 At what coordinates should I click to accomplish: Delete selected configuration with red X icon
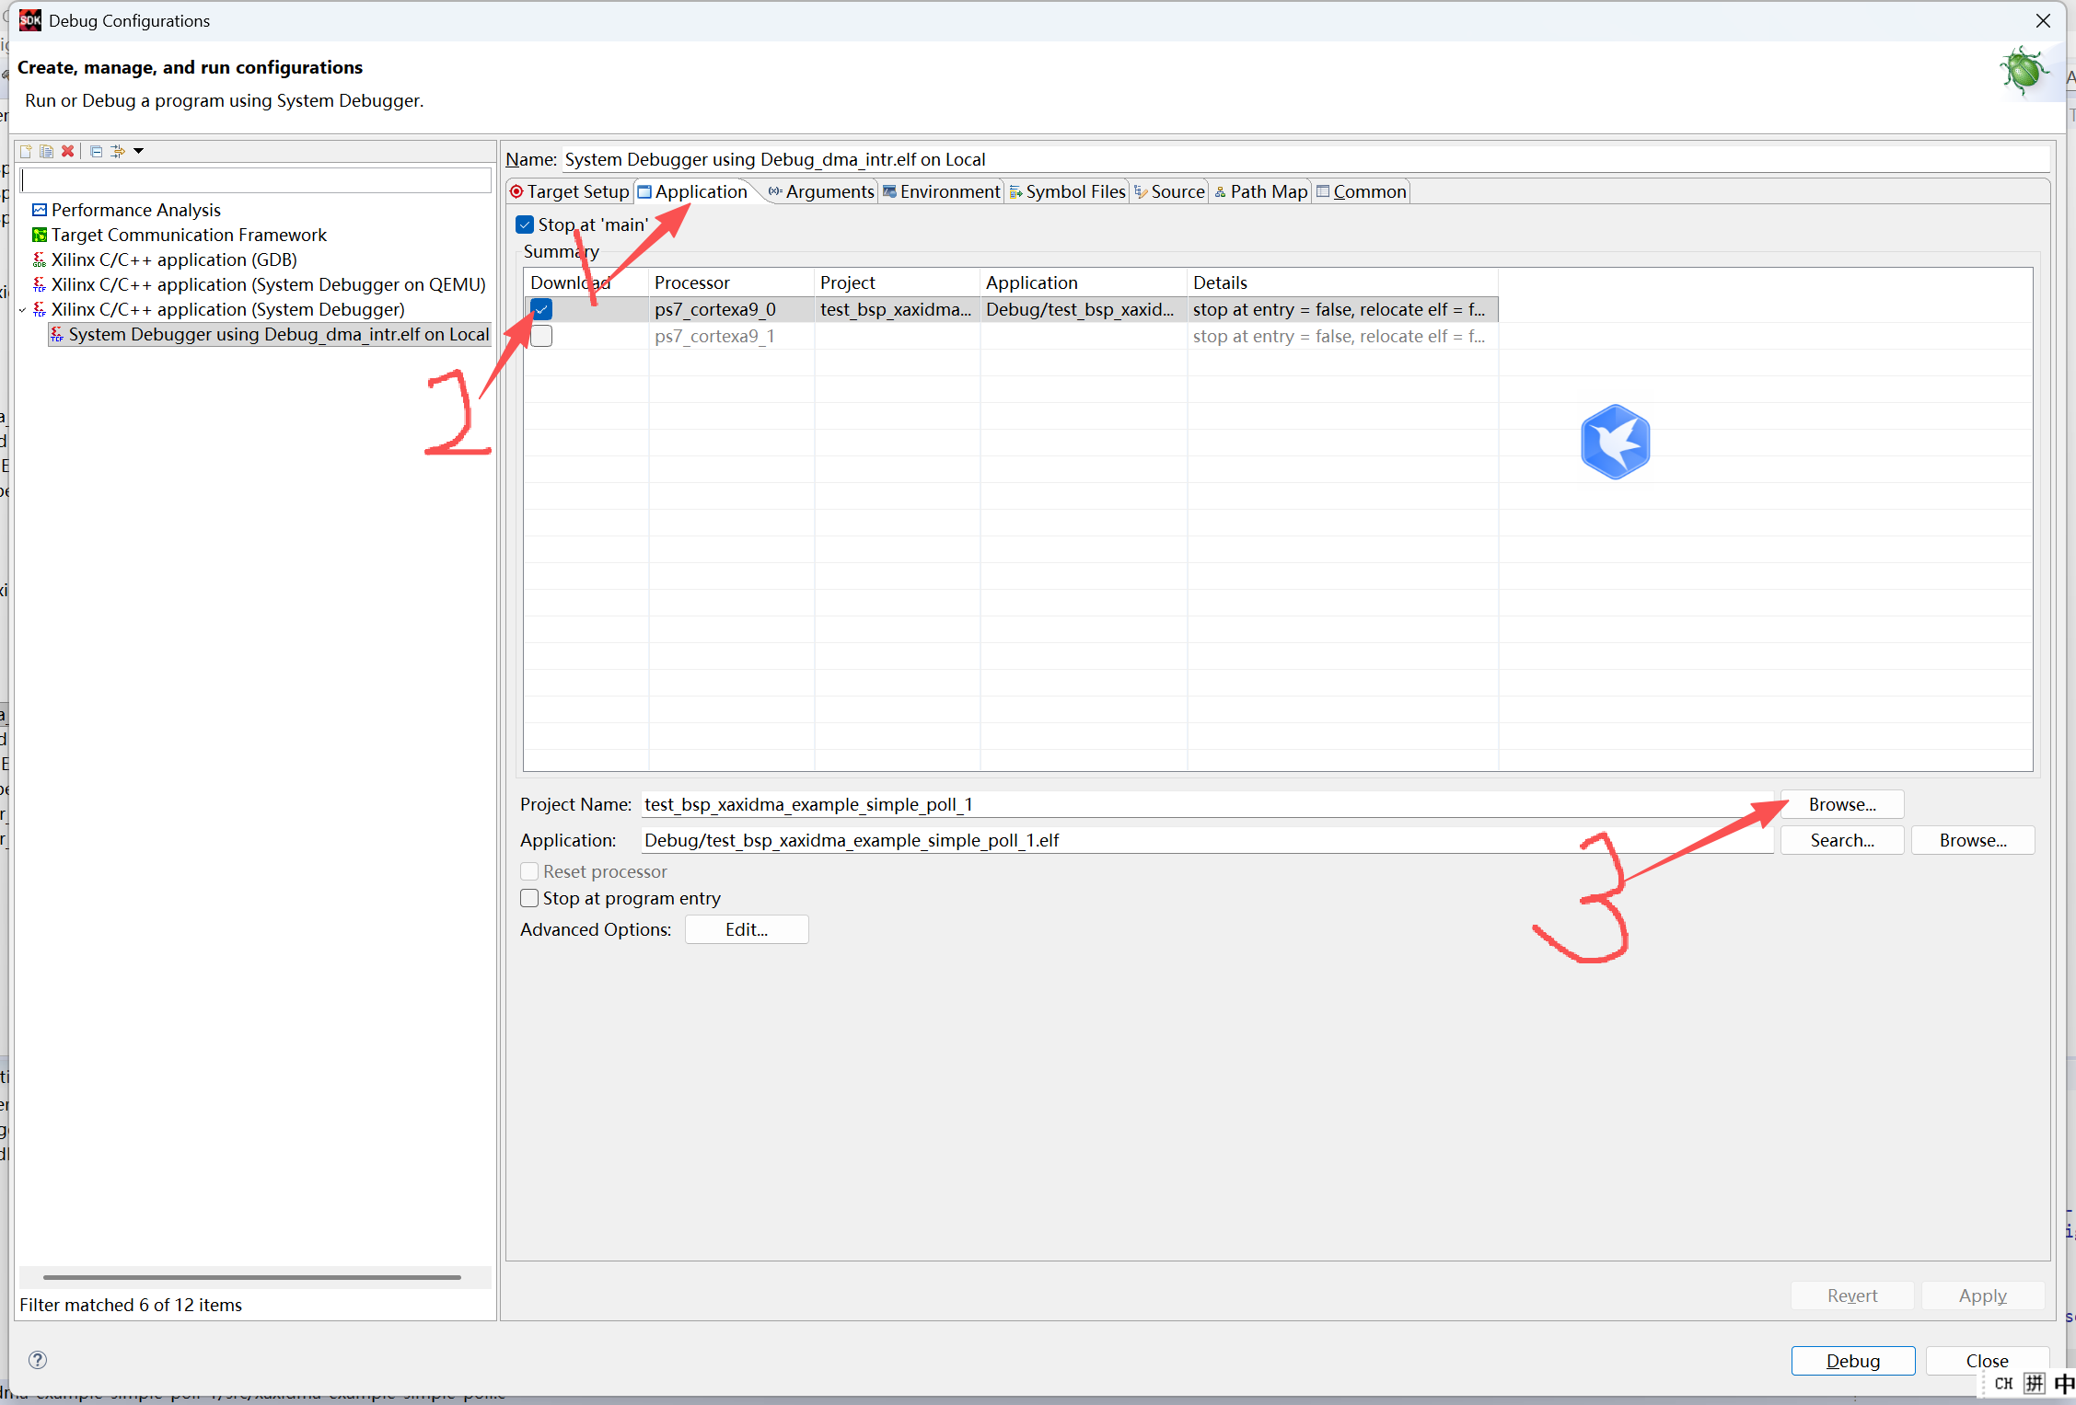[x=68, y=151]
